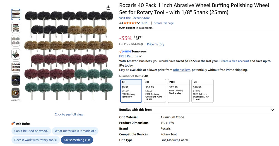279x146 pixels.
Task: Click "Ask something else" button
Action: [x=77, y=140]
